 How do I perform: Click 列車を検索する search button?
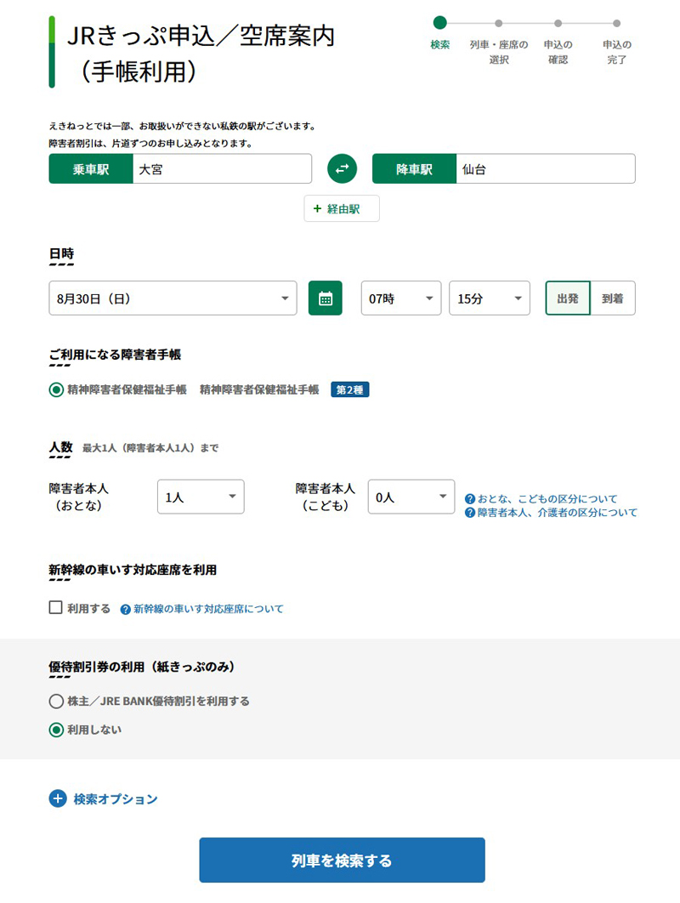(342, 860)
